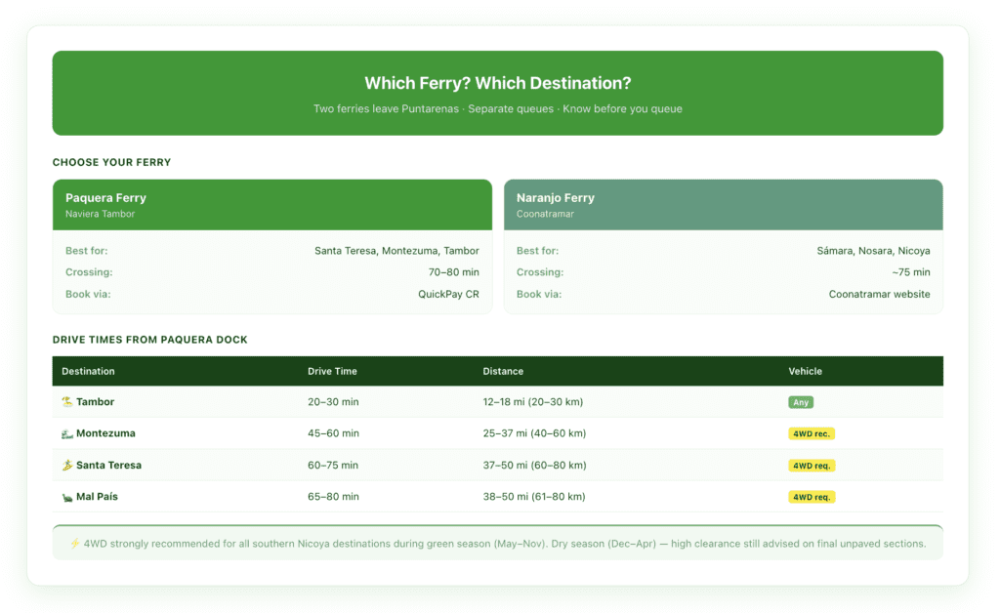Screen dimensions: 1000x613
Task: Click the 'Coonatramar' operator text under Naranjo Ferry
Action: pyautogui.click(x=545, y=214)
